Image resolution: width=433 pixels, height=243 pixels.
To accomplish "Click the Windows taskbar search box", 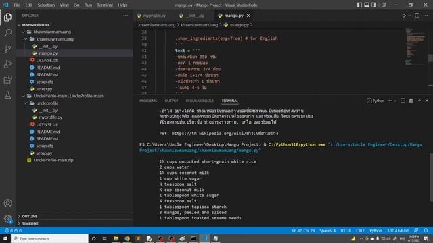I will [x=49, y=238].
